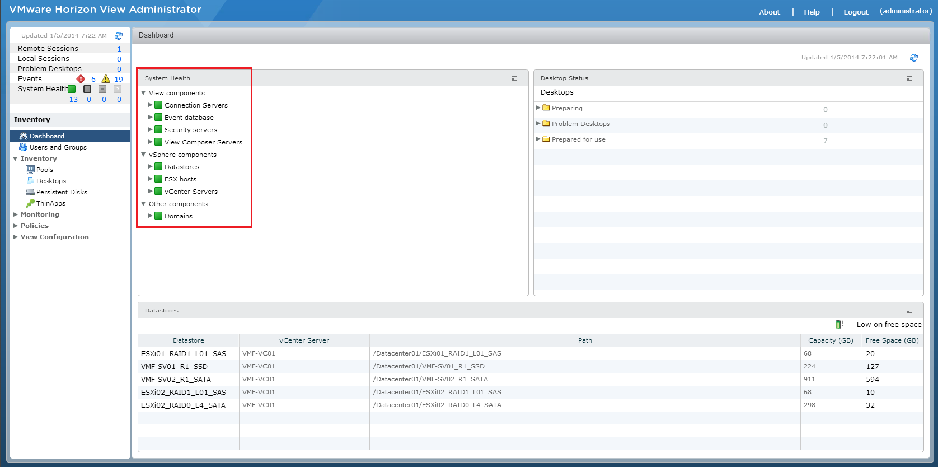This screenshot has width=938, height=467.
Task: Open the Help link
Action: click(x=812, y=12)
